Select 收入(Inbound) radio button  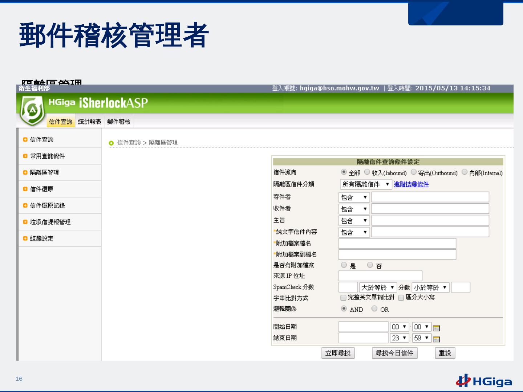pos(367,172)
